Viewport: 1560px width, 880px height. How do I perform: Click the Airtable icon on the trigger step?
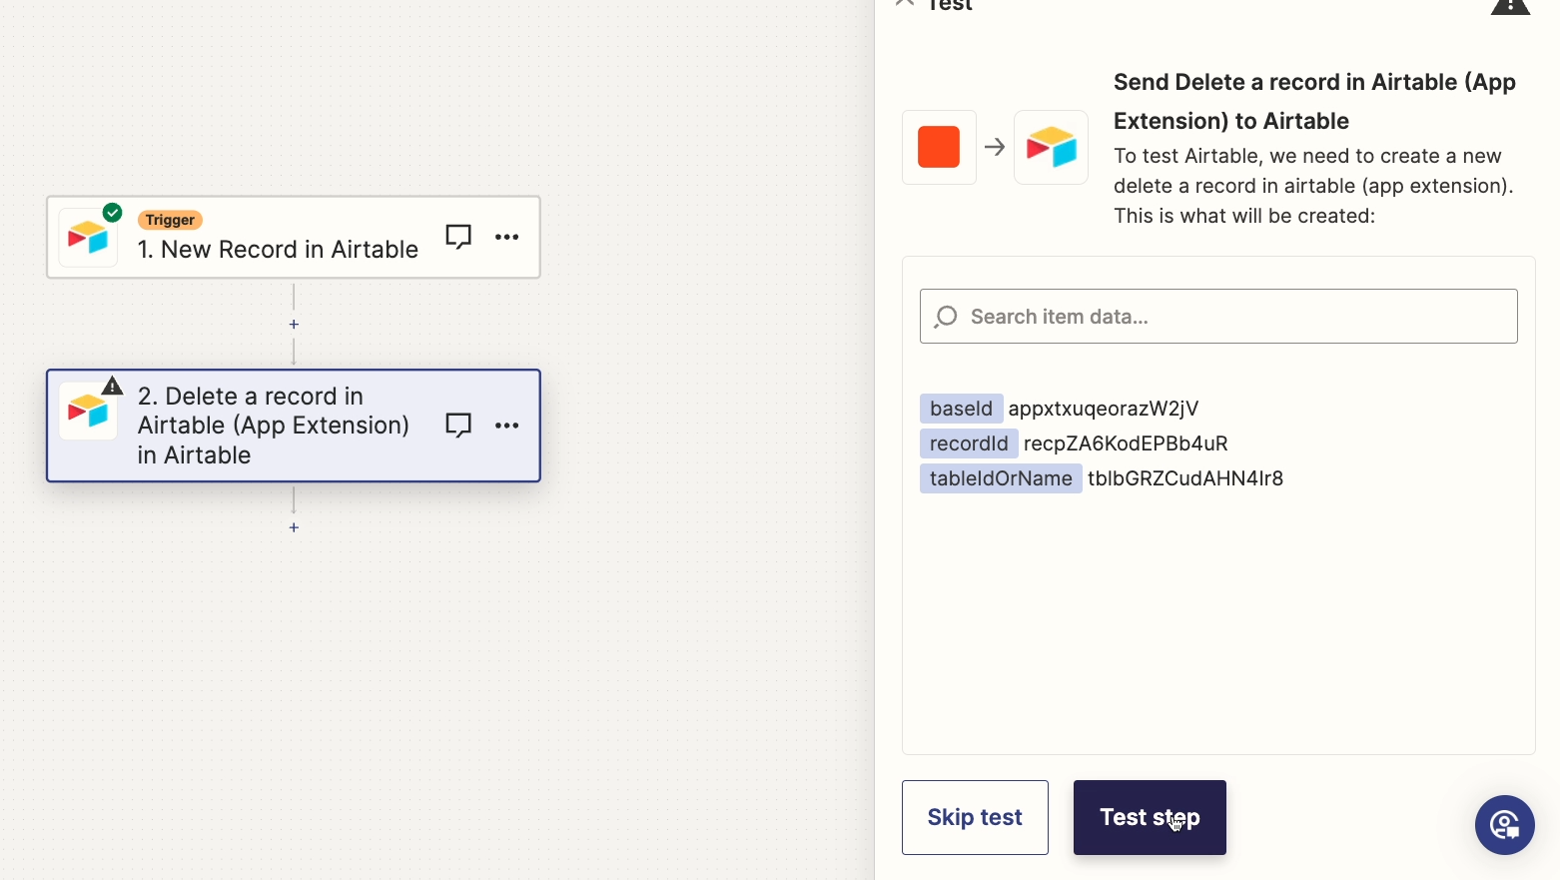point(88,238)
